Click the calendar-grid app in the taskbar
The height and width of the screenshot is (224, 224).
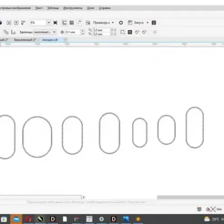tap(89, 219)
